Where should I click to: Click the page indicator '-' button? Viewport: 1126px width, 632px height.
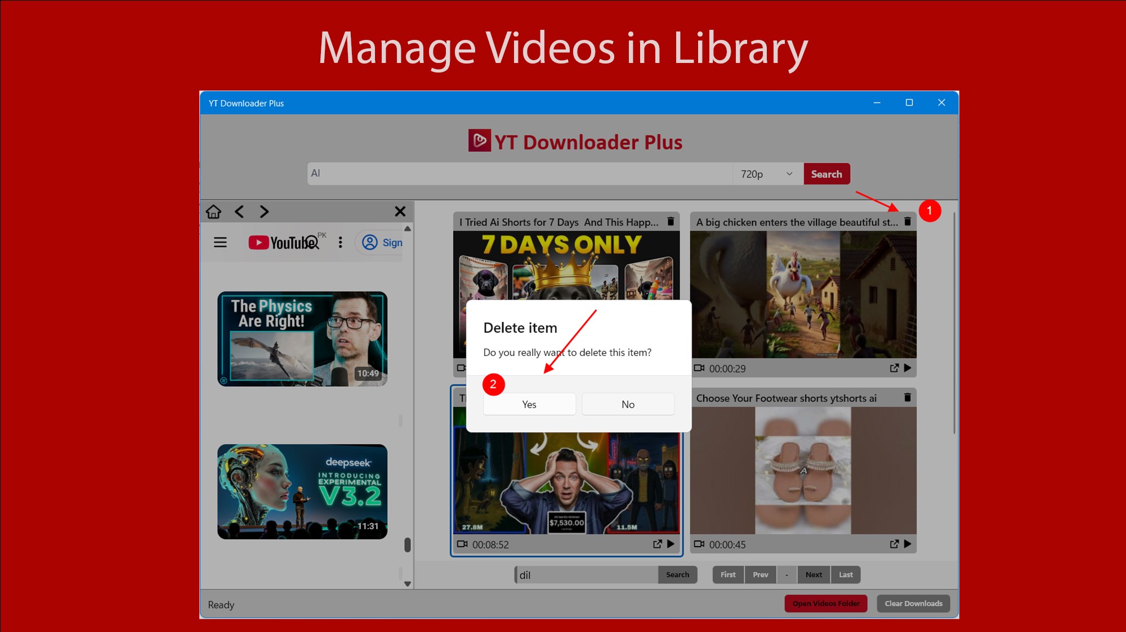pyautogui.click(x=787, y=575)
